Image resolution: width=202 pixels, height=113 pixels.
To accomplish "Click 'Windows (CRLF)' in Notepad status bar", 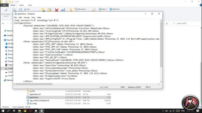I will click(x=134, y=87).
